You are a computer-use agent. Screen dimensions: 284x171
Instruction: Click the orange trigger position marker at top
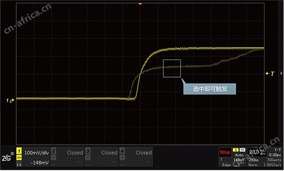click(x=140, y=4)
